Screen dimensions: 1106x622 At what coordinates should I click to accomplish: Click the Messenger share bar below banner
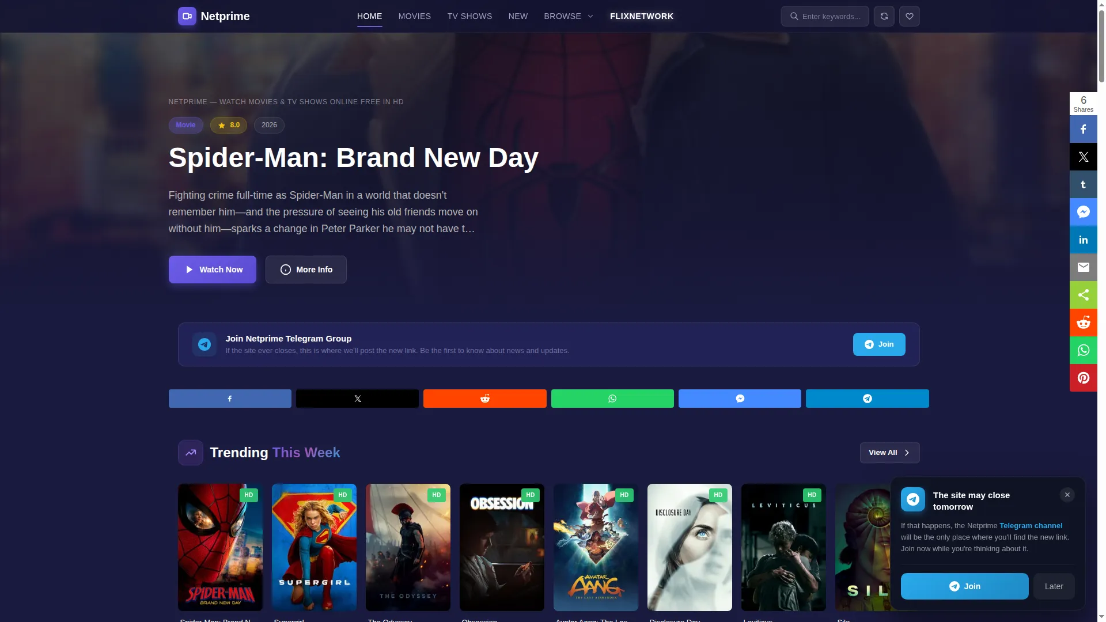[740, 399]
